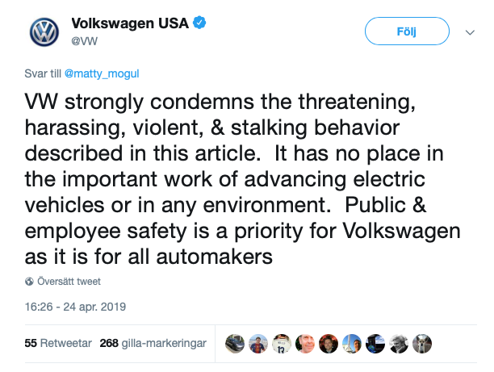Open the close-up smiling face liker avatar
494x372 pixels.
pyautogui.click(x=305, y=343)
